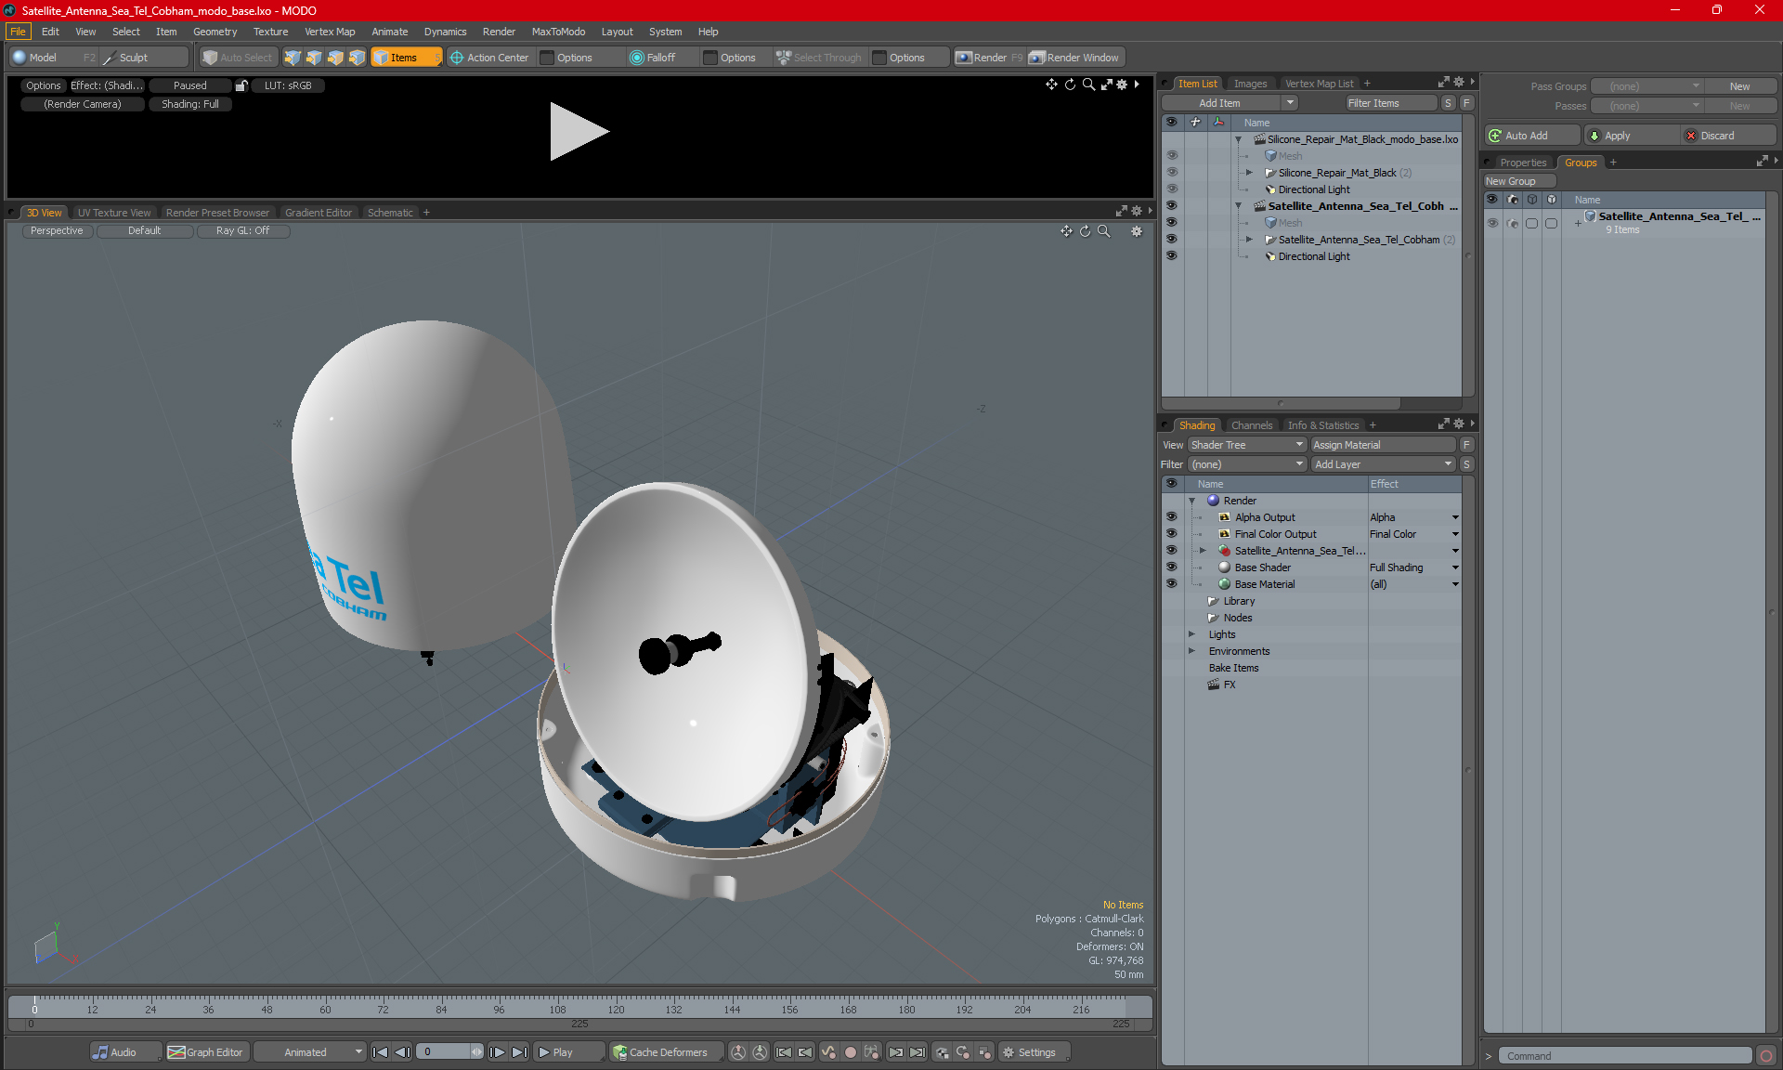
Task: Toggle visibility of Alpha Output layer
Action: 1172,517
